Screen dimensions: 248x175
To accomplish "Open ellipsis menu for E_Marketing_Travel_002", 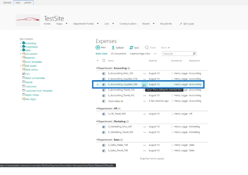I will point(145,132).
